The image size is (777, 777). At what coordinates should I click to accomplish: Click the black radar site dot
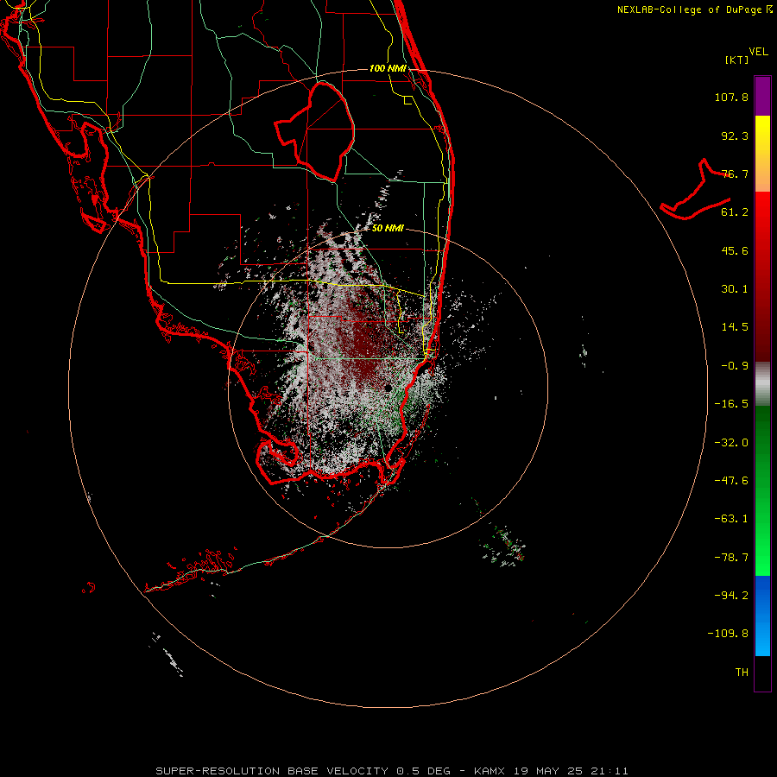click(388, 388)
